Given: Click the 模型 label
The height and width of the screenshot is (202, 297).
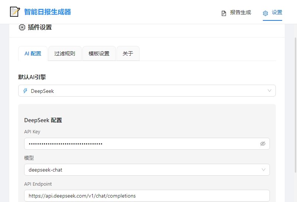Looking at the screenshot, I should point(29,158).
